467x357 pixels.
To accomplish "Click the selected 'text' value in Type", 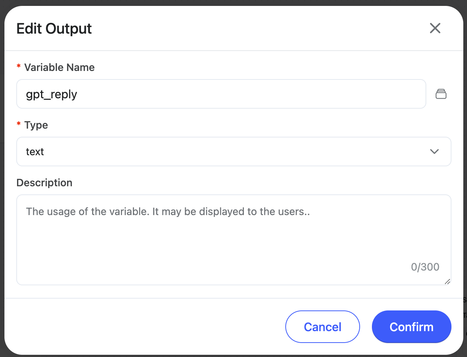I will click(x=35, y=152).
